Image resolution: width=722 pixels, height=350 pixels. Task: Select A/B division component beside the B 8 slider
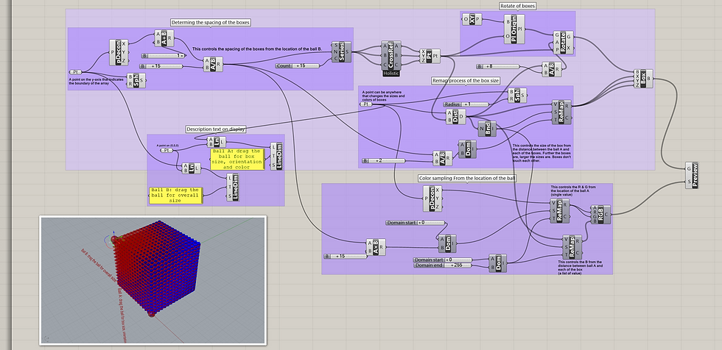click(x=552, y=69)
